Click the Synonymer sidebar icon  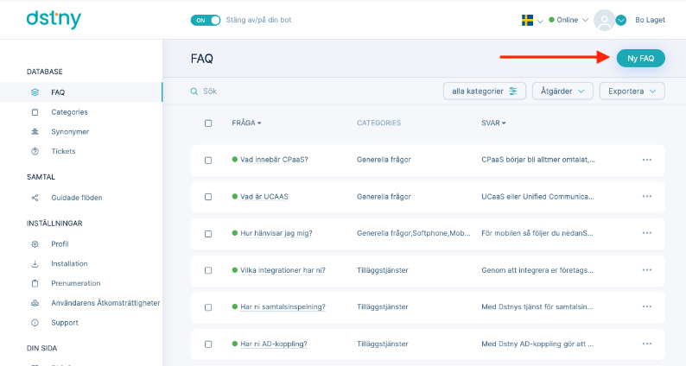click(35, 131)
